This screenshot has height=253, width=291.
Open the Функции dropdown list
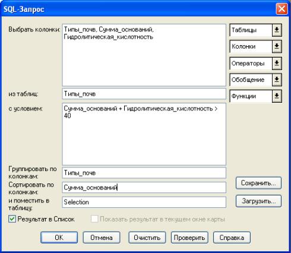pyautogui.click(x=255, y=96)
